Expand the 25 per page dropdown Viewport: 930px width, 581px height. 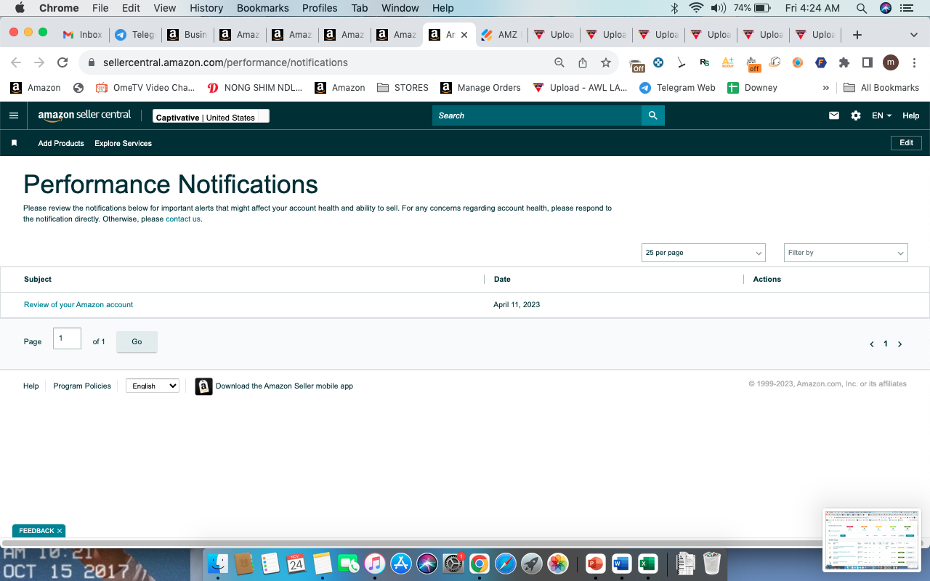point(703,253)
